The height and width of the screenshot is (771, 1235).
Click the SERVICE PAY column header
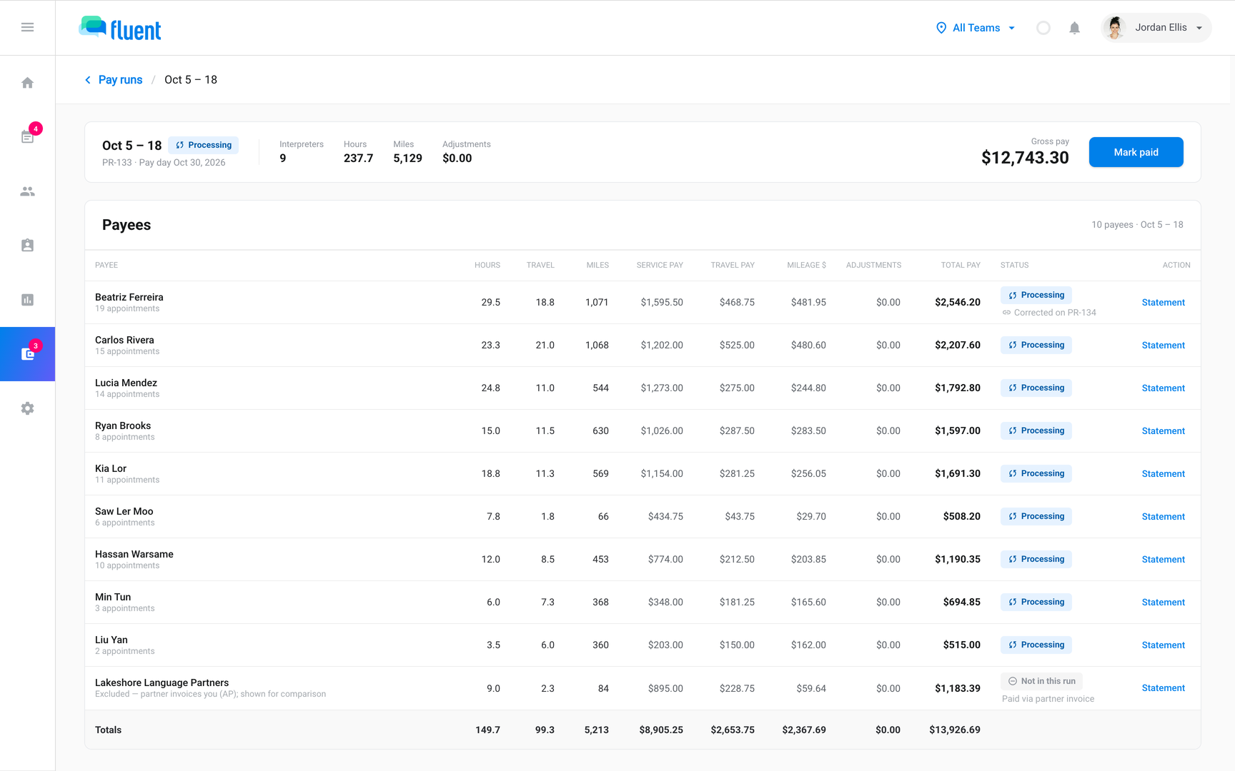[660, 266]
